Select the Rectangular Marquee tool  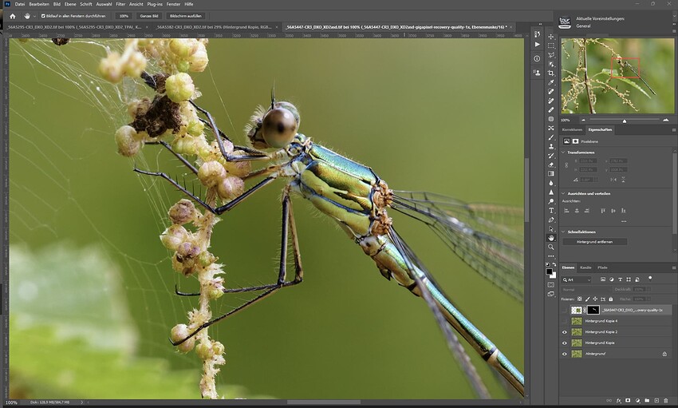[x=551, y=46]
